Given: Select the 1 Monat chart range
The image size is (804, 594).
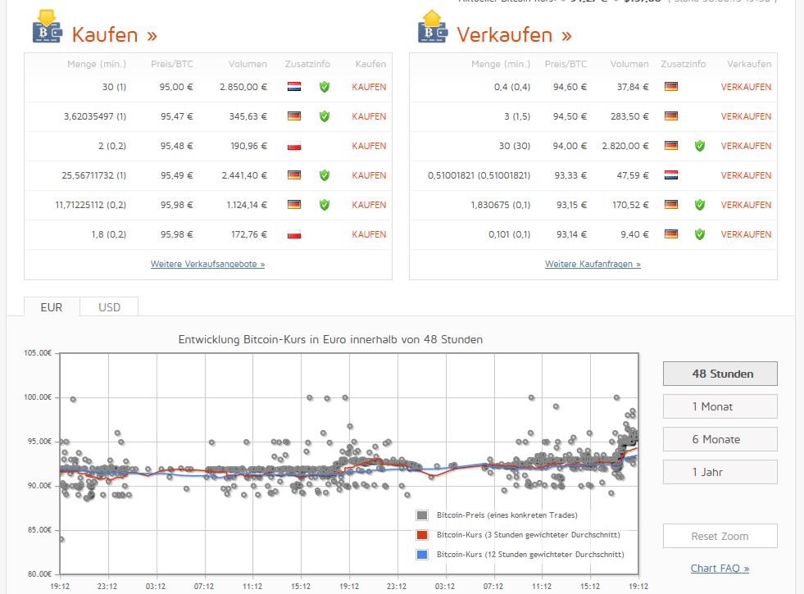Looking at the screenshot, I should tap(720, 406).
